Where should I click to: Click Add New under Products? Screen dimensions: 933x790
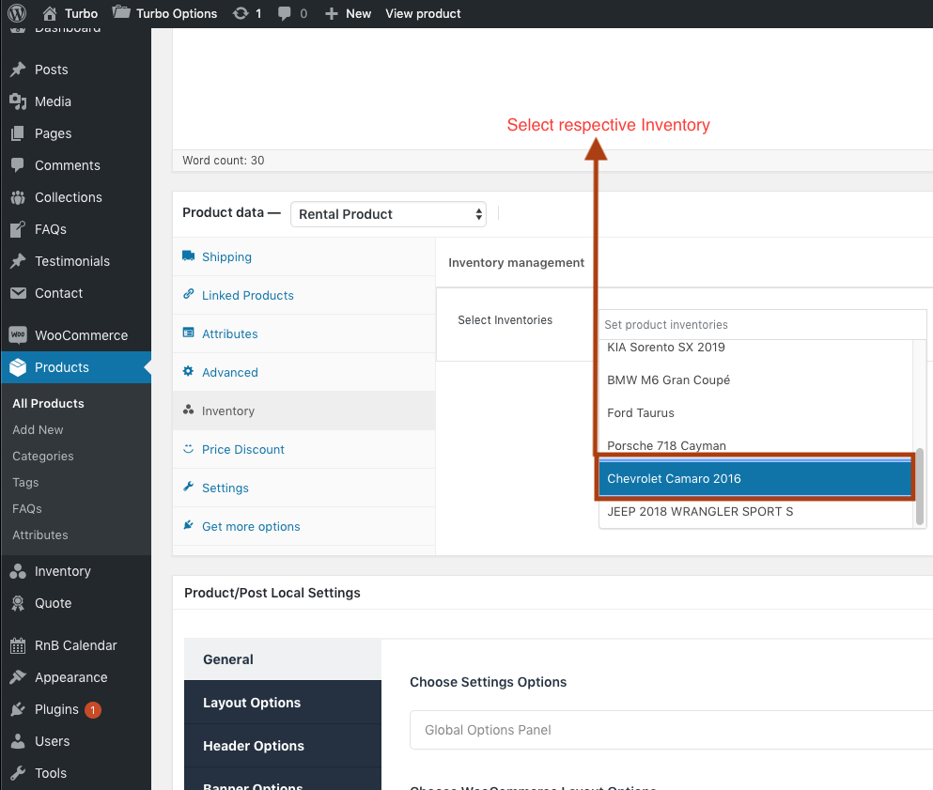pyautogui.click(x=39, y=430)
